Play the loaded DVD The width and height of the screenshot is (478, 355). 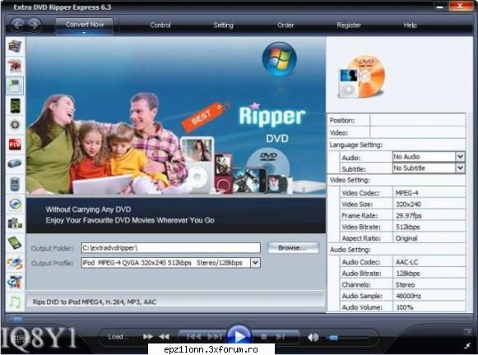coord(239,336)
